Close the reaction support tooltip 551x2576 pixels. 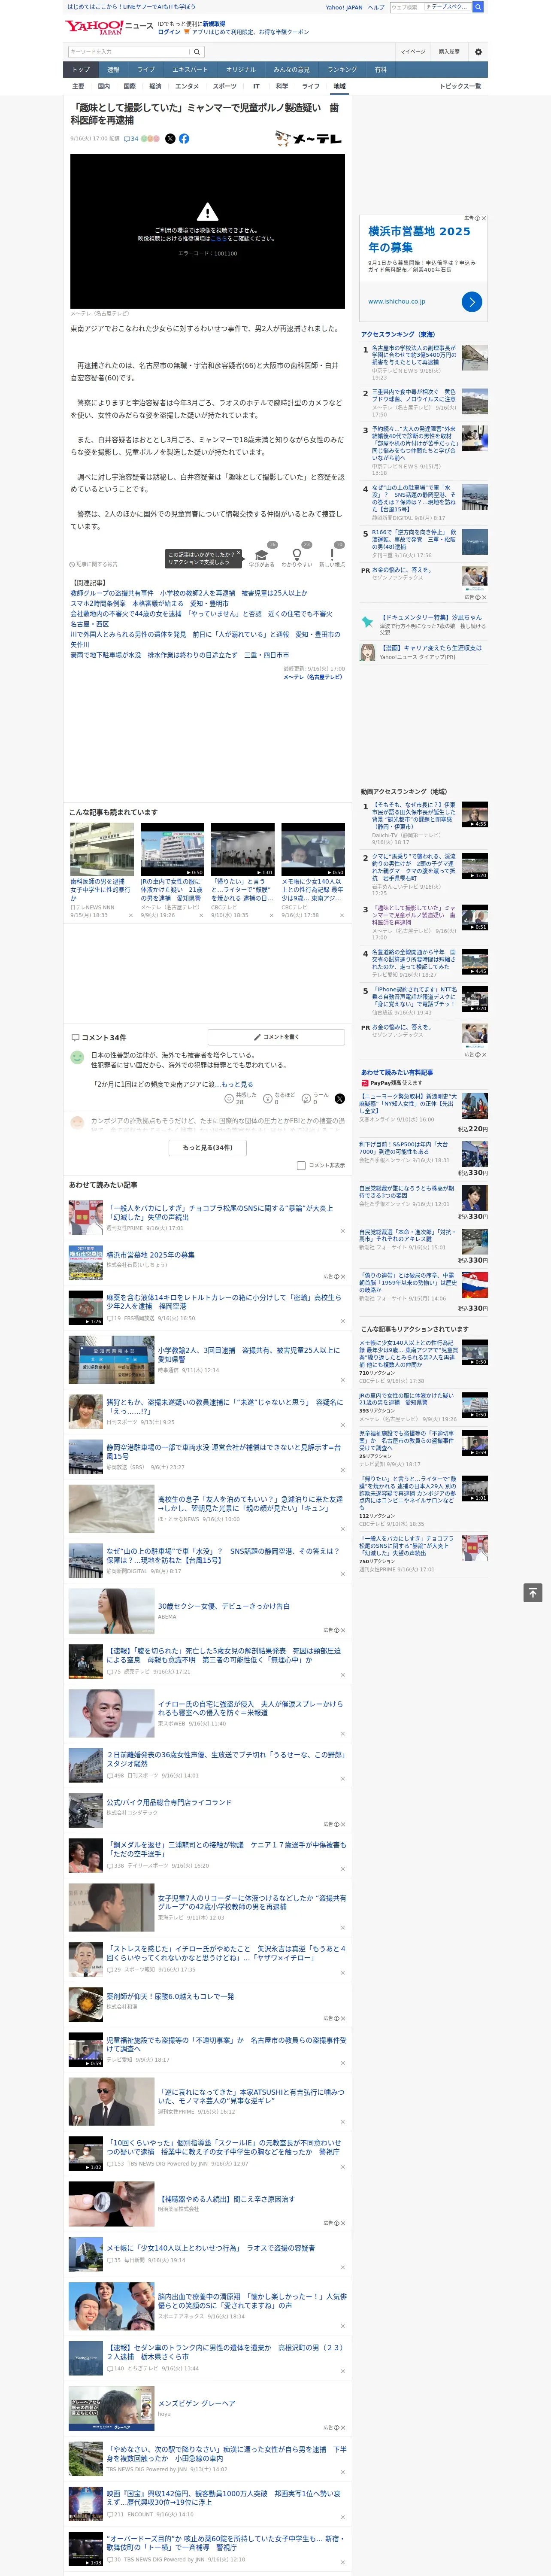(240, 553)
